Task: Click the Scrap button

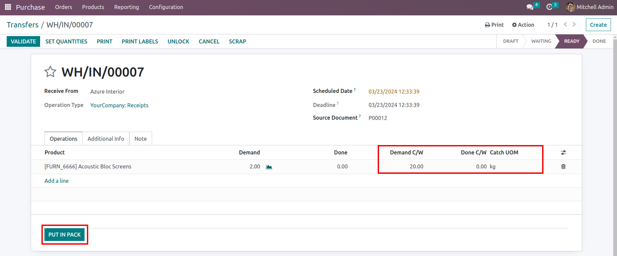Action: [238, 41]
